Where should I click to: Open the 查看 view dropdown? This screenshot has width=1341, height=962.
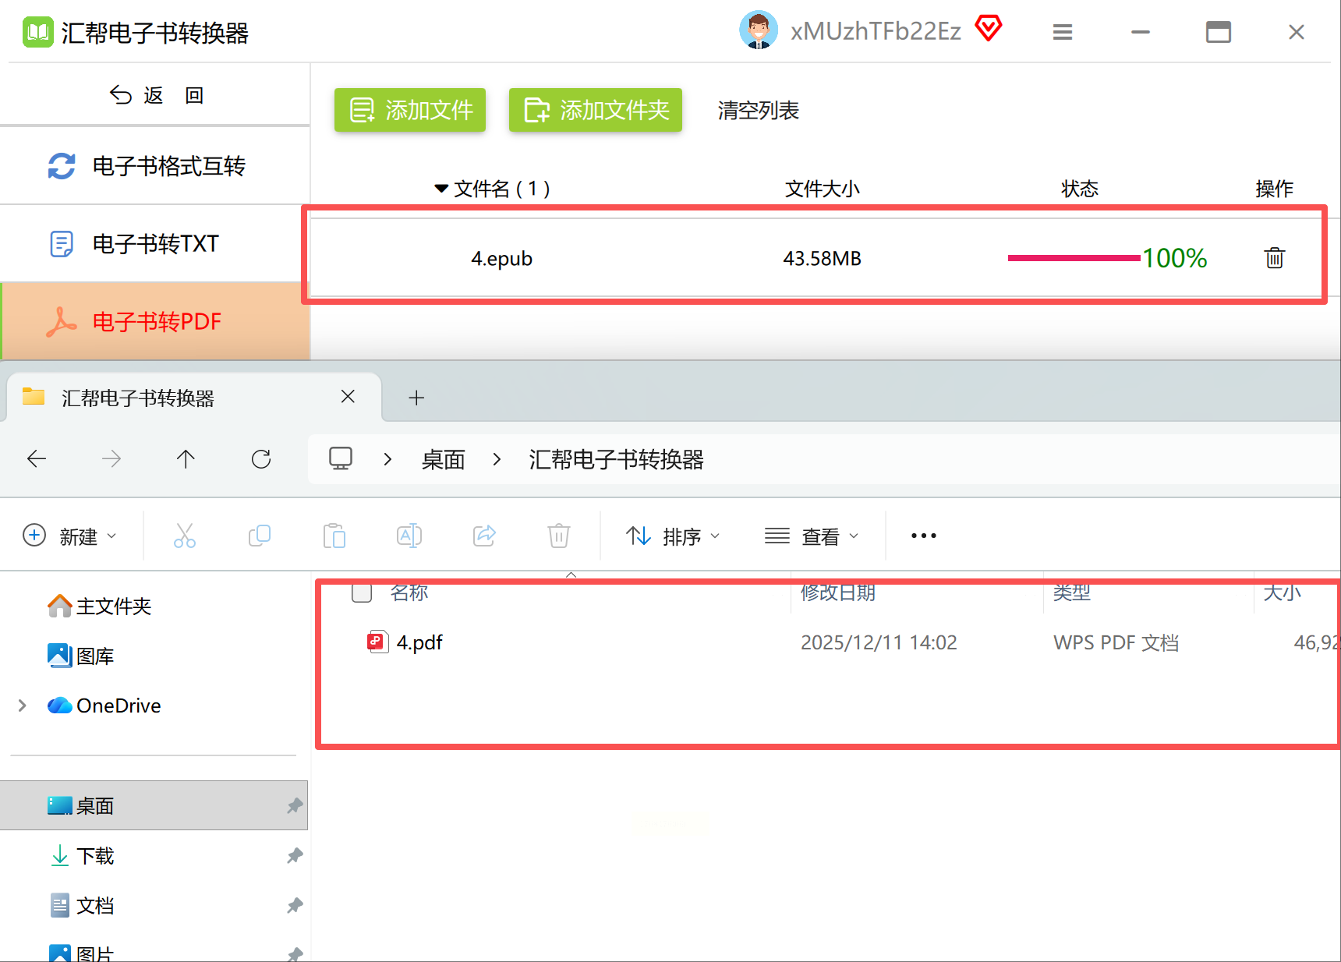tap(812, 536)
